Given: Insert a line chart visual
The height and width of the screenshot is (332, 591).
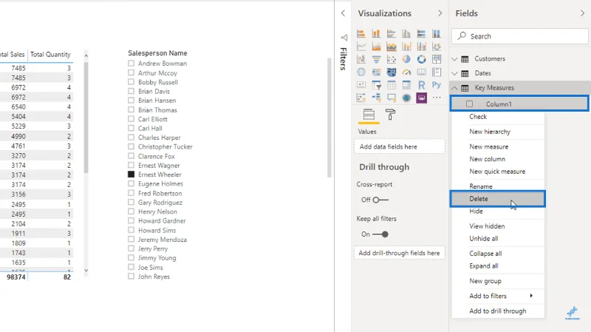Looking at the screenshot, I should pos(361,47).
